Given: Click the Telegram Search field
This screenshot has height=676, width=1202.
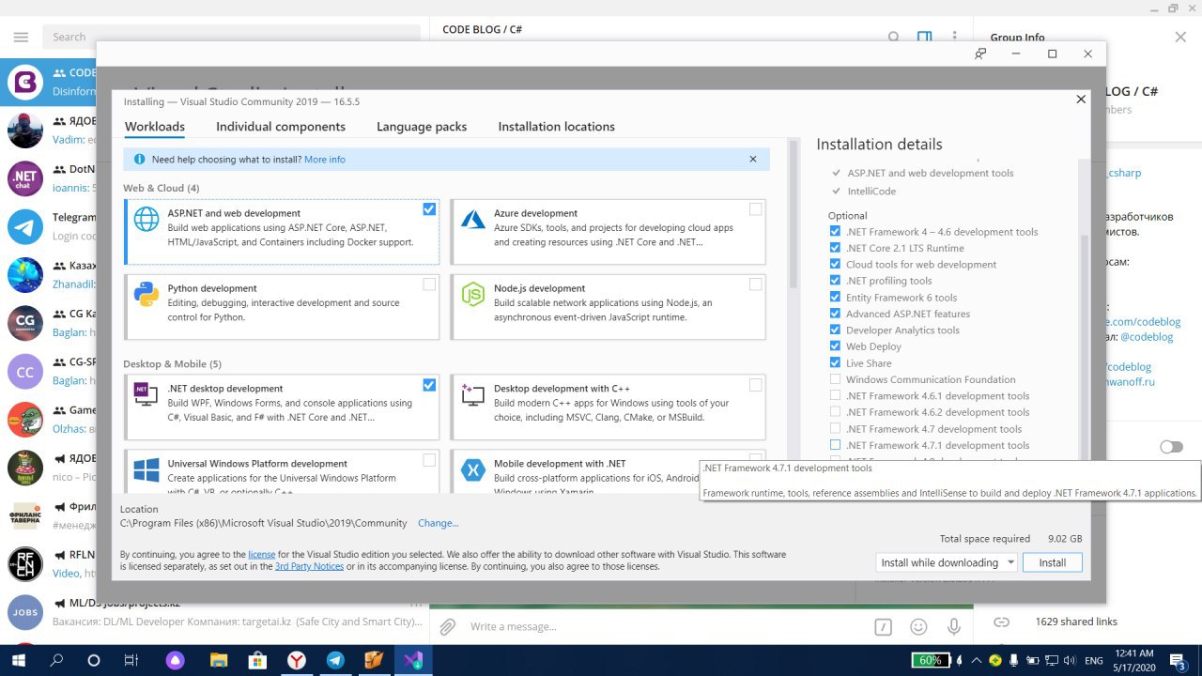Looking at the screenshot, I should 231,37.
